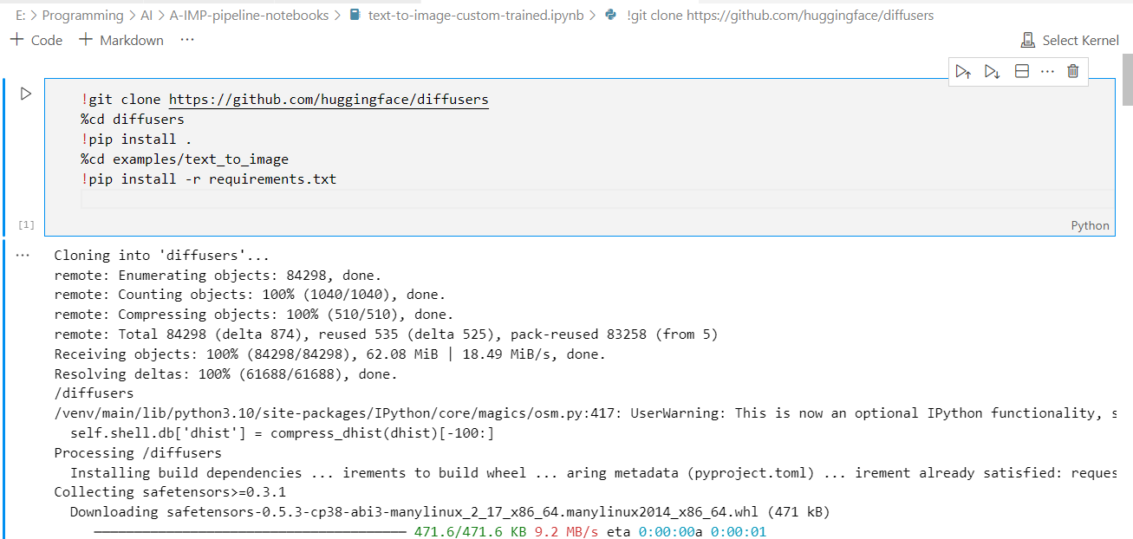Run the git clone code cell
This screenshot has height=539, width=1133.
point(26,94)
